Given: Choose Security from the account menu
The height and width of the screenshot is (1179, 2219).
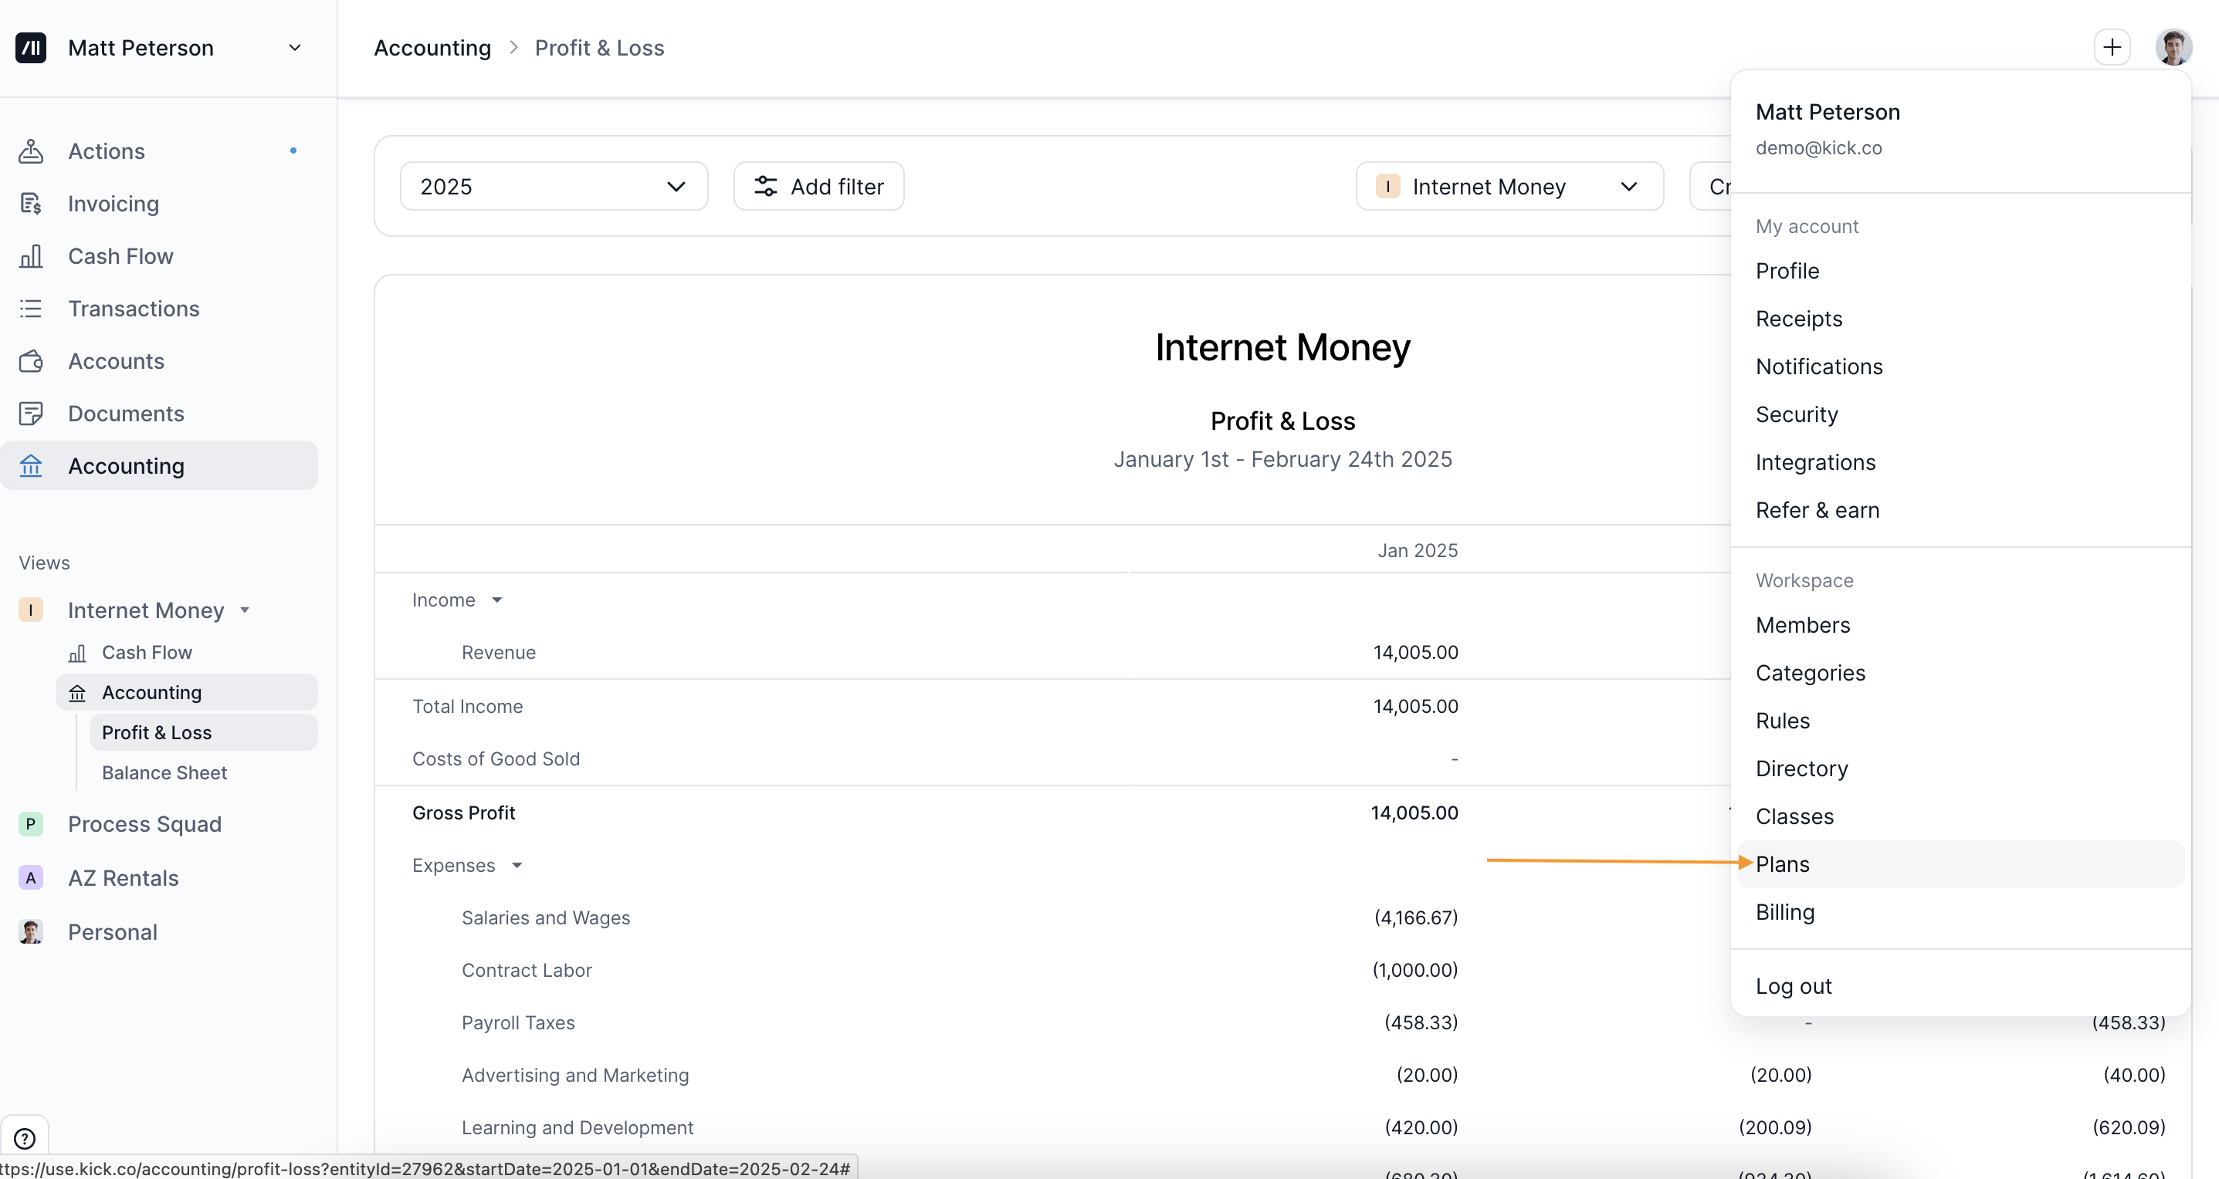Looking at the screenshot, I should click(1796, 414).
